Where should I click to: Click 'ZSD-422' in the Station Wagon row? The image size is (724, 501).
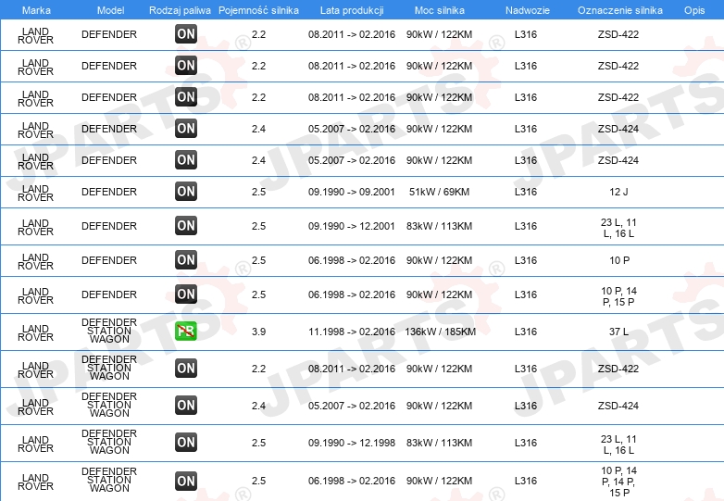[x=618, y=369]
